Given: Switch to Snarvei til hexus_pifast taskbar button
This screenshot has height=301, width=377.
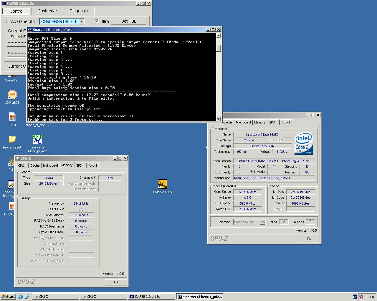Looking at the screenshot, I should pos(199,297).
